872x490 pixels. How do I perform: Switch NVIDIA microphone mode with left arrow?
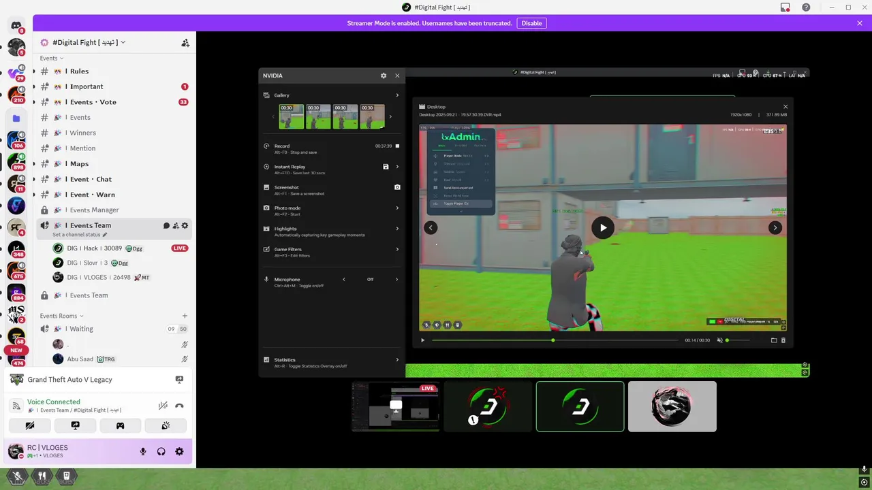point(343,279)
